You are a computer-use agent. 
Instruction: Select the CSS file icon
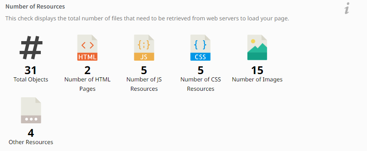(200, 48)
